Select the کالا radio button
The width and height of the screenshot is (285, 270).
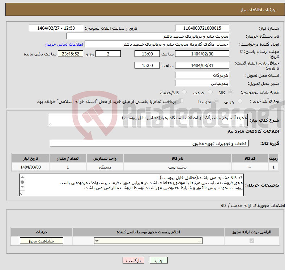pyautogui.click(x=230, y=92)
